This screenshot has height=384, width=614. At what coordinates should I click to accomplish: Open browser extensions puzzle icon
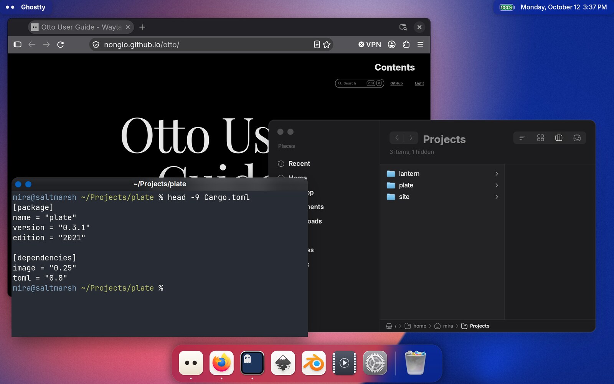406,45
